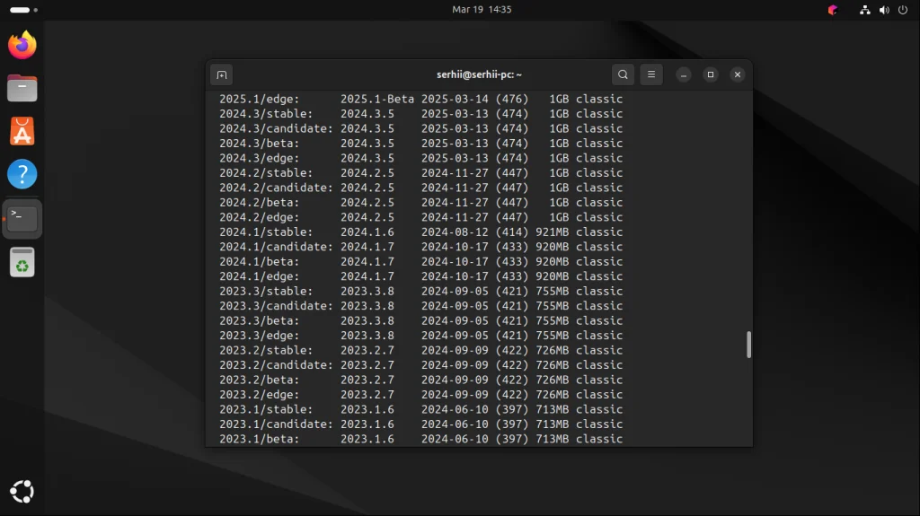Click the 2024.3/stable channel text
920x516 pixels.
click(266, 114)
